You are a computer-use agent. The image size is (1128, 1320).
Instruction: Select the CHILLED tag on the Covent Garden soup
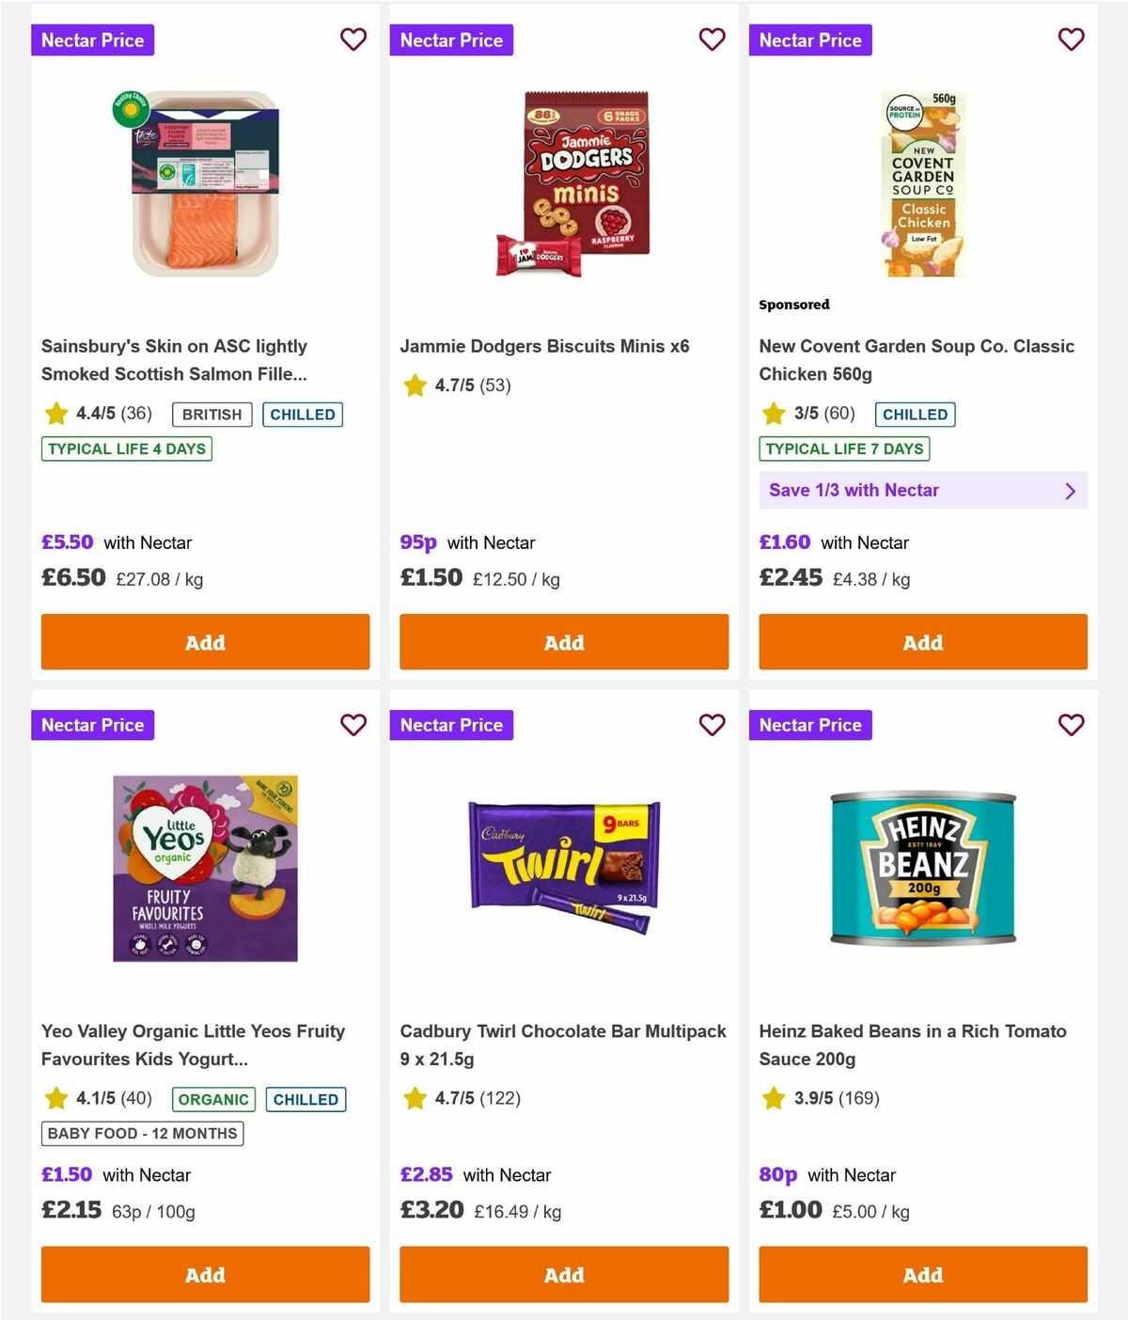[x=915, y=415]
